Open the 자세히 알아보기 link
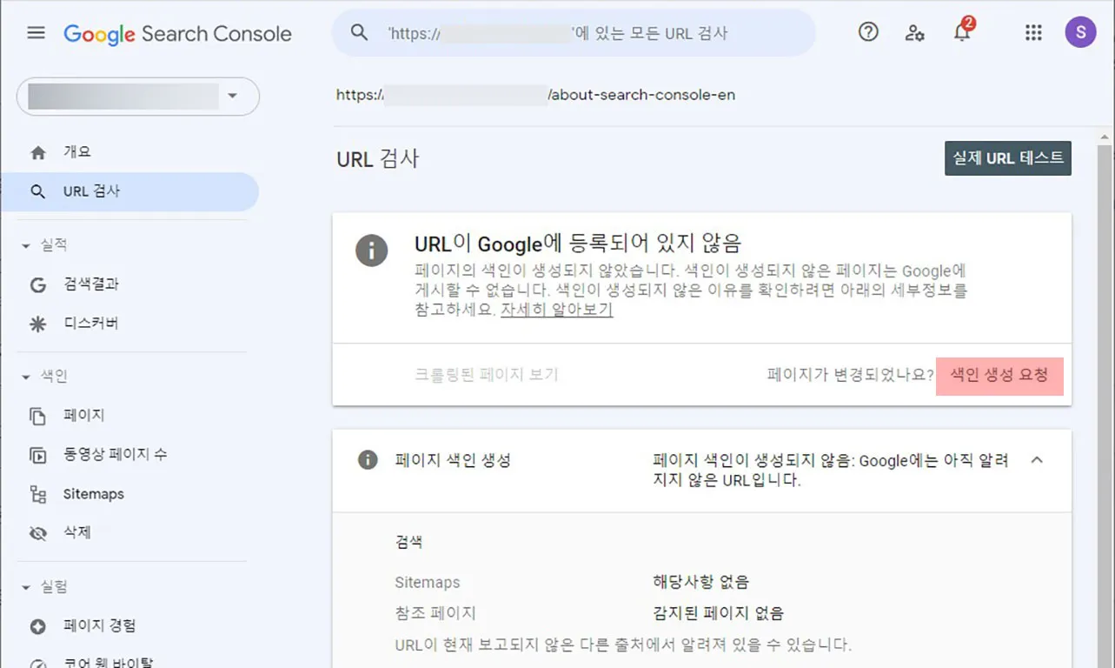 (557, 310)
